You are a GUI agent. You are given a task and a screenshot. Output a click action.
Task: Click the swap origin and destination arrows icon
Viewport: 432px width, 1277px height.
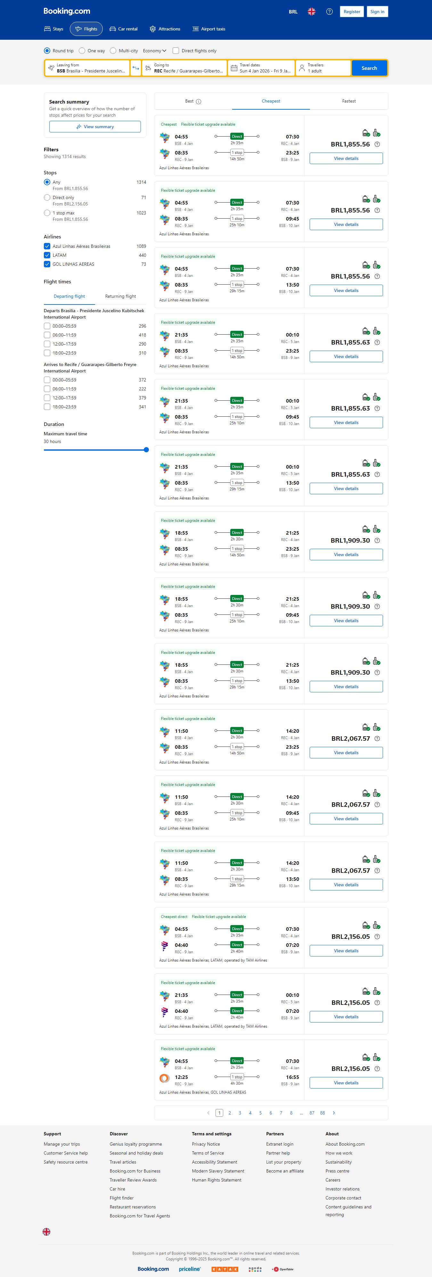[136, 68]
